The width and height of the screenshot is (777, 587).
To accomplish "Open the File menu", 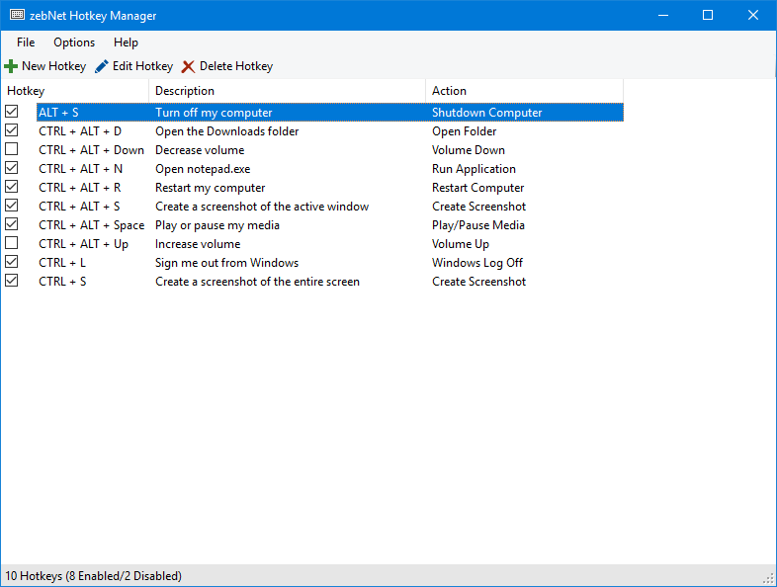I will pos(26,42).
